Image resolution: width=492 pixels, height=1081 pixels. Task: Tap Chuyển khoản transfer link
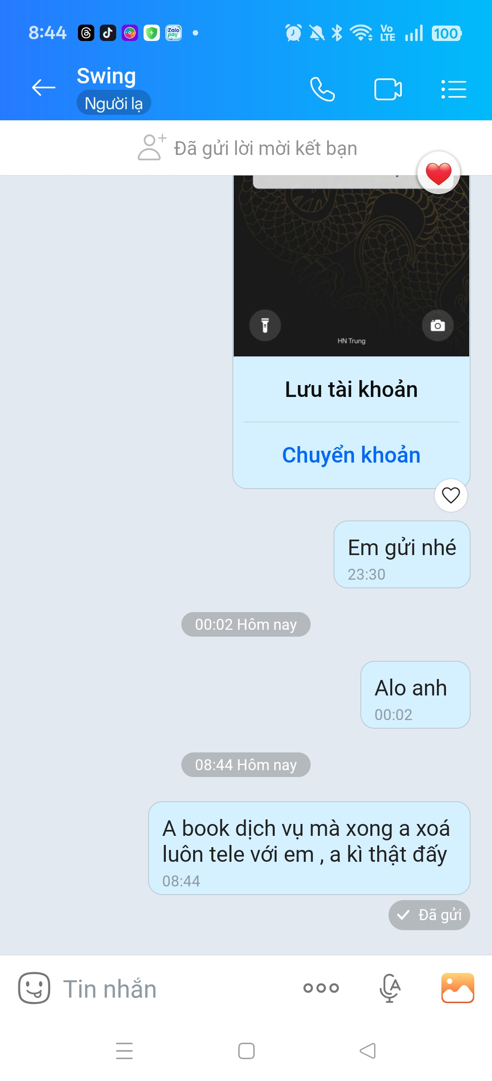(x=351, y=455)
